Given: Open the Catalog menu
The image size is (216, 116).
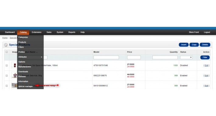Looking at the screenshot, I should tap(23, 32).
